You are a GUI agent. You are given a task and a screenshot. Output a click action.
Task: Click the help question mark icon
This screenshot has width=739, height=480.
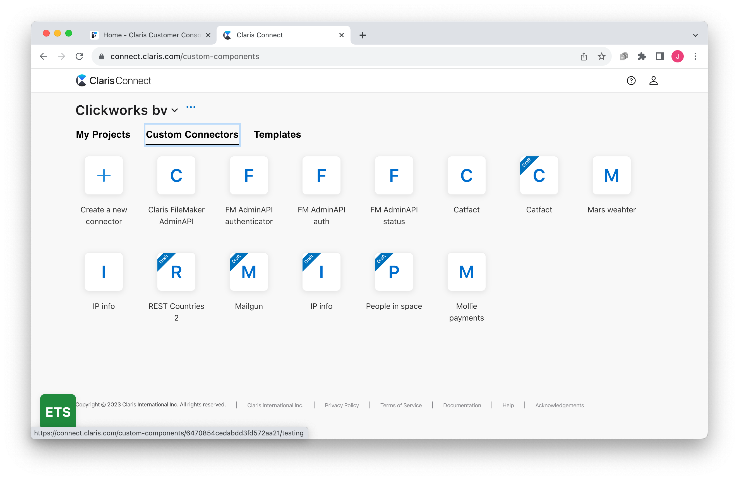click(x=631, y=81)
